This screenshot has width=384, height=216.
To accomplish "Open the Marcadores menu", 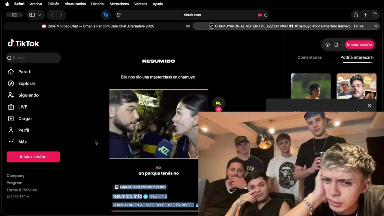I will click(x=119, y=4).
